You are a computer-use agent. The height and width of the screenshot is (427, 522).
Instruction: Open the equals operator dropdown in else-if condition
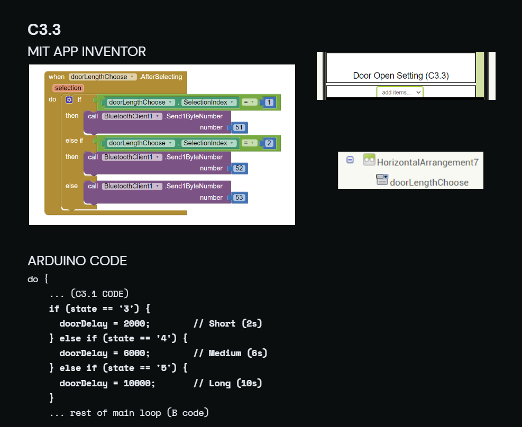249,143
